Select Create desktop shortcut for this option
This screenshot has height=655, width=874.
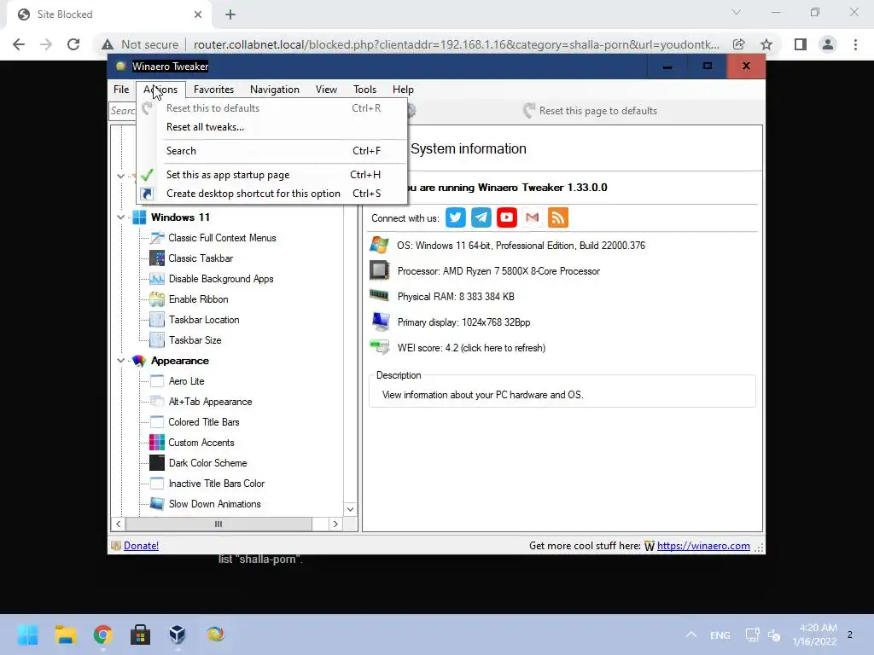[272, 194]
